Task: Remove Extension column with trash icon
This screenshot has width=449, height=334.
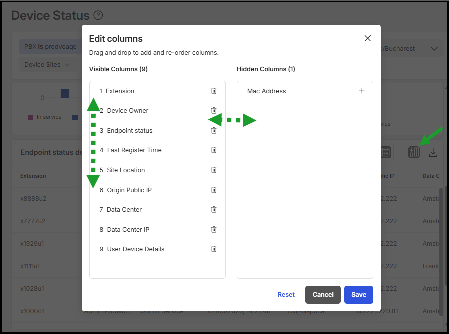Action: click(214, 91)
